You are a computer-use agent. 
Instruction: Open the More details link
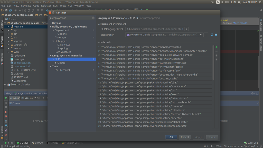[x=240, y=23]
